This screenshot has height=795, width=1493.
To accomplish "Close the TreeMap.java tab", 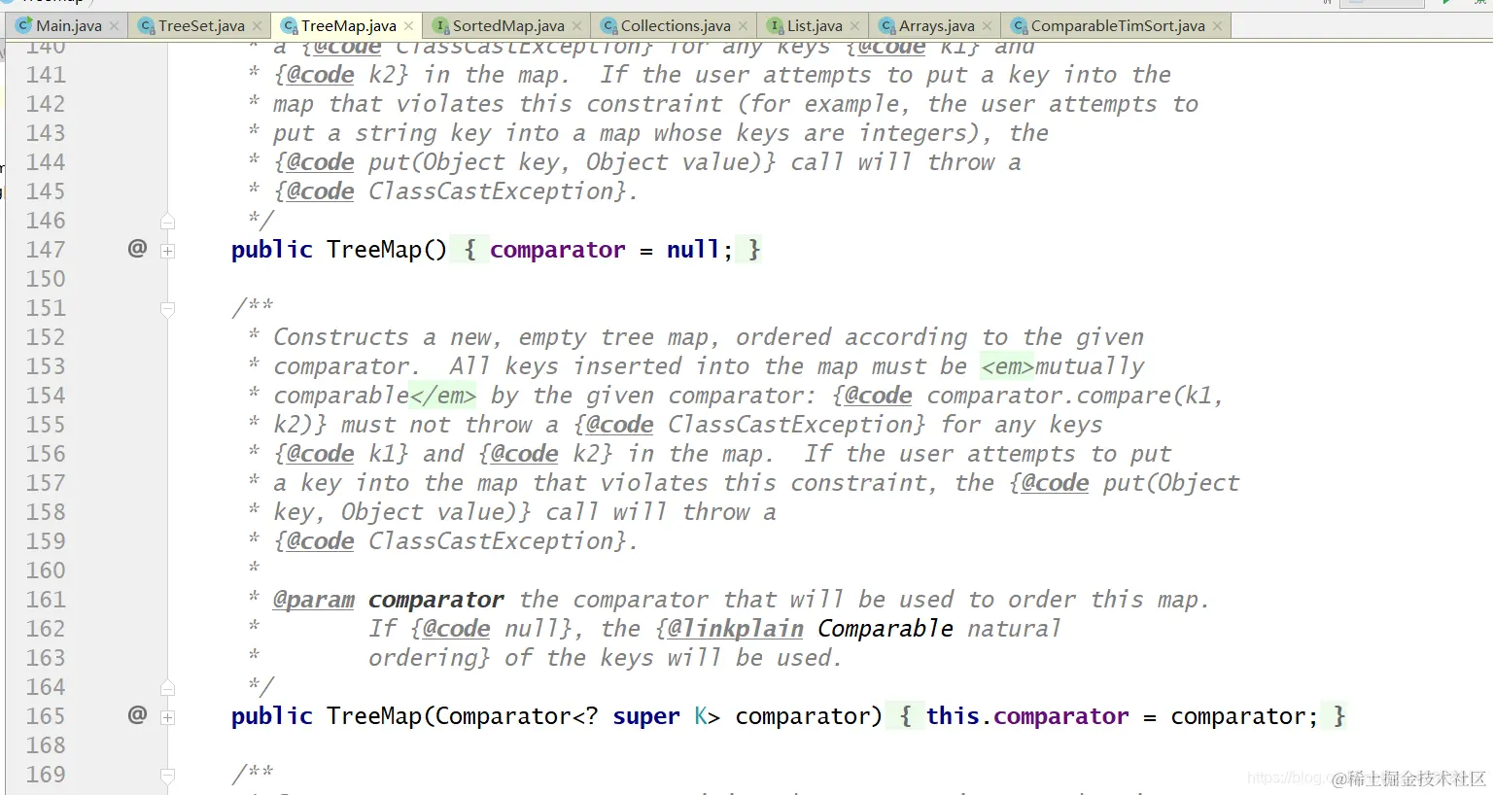I will (x=408, y=26).
